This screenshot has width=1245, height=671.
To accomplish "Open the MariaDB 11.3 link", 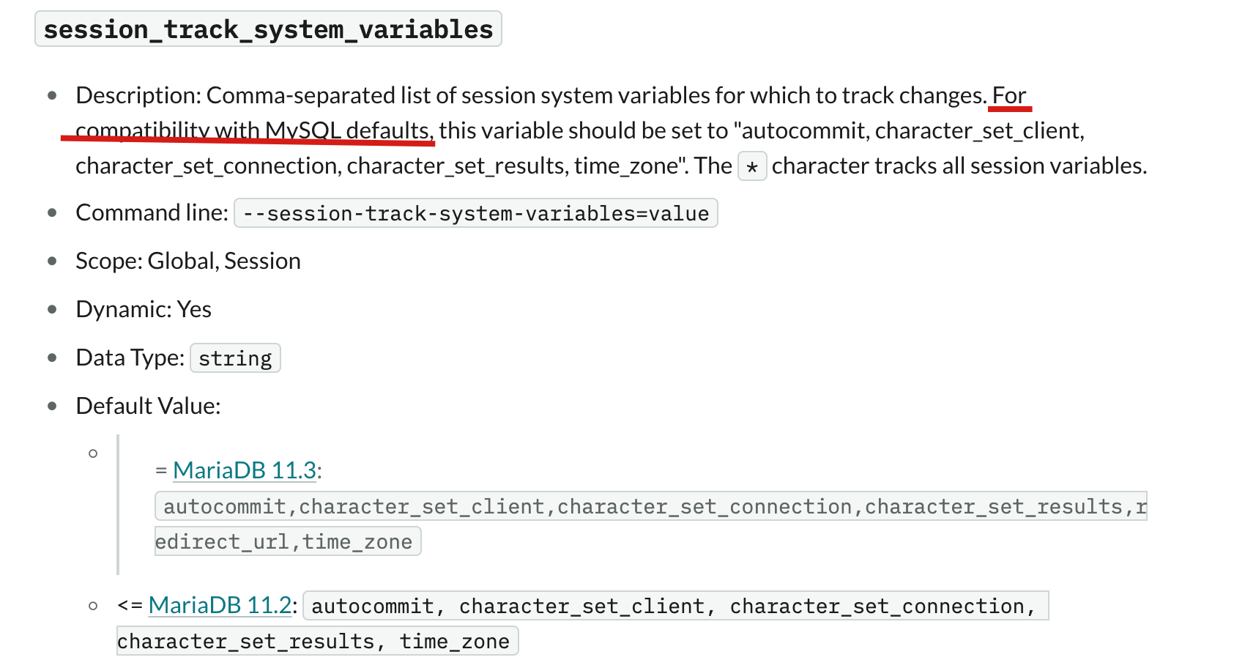I will [245, 470].
